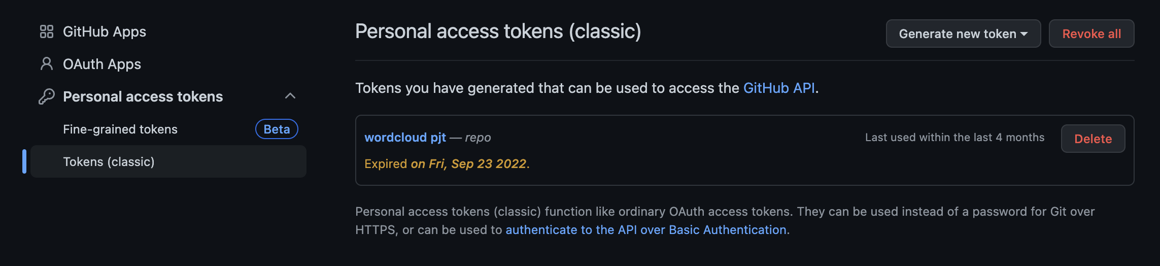Click the OAuth Apps person icon
This screenshot has height=266, width=1160.
[46, 64]
